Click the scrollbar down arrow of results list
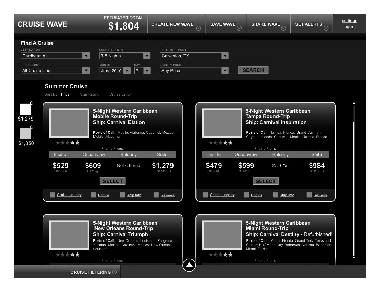Image resolution: width=380 pixels, height=292 pixels. click(x=354, y=258)
